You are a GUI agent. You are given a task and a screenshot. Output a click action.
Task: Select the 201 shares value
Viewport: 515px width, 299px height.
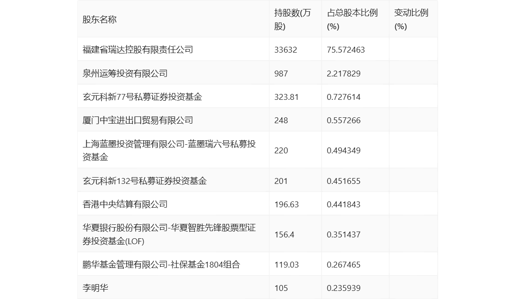281,181
